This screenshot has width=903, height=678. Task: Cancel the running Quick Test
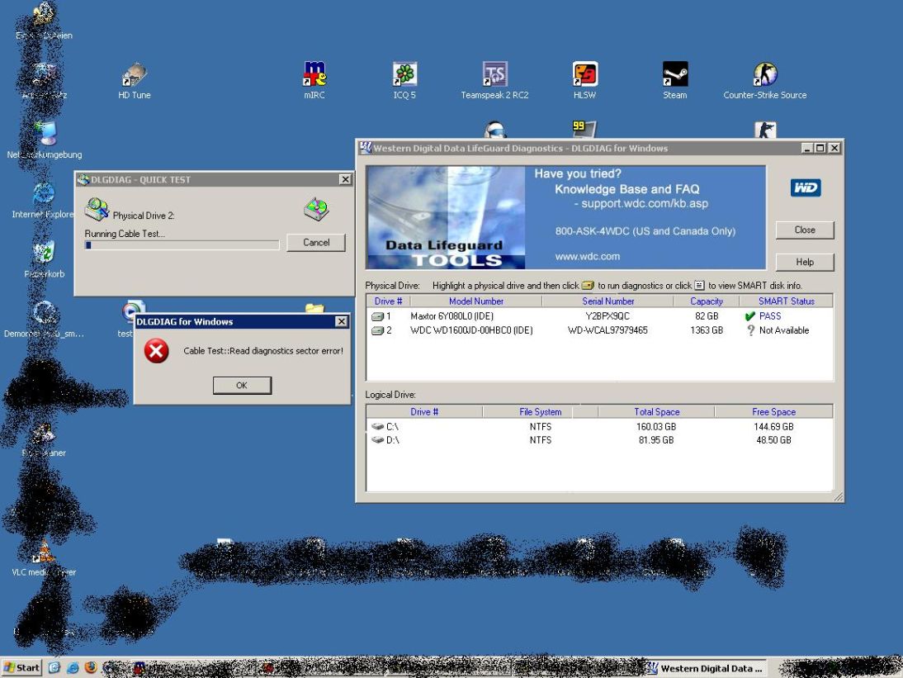(316, 243)
